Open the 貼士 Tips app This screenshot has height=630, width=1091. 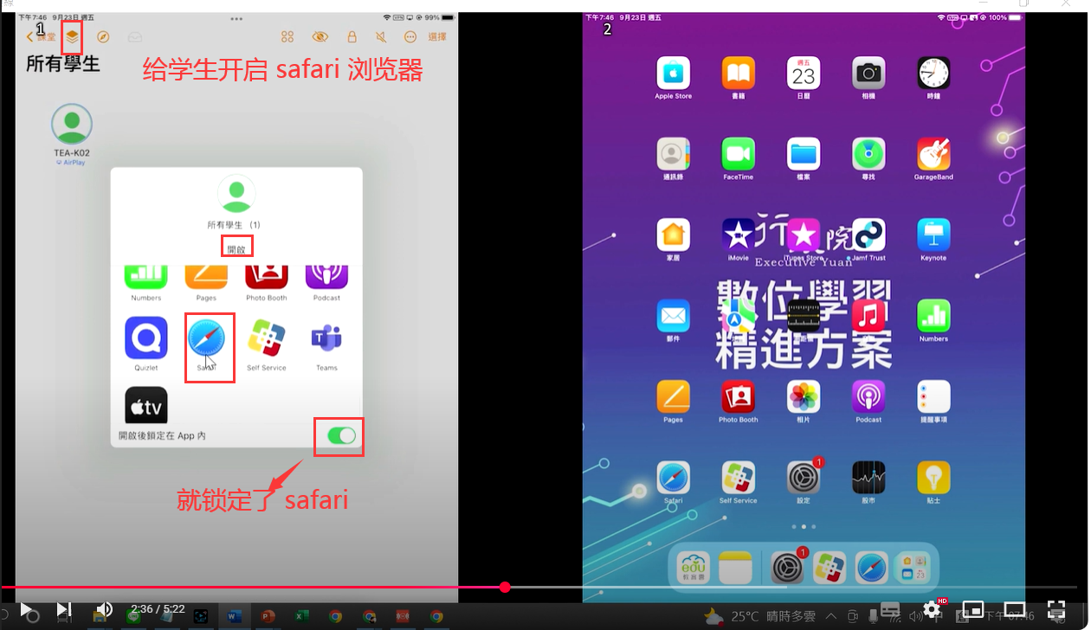[933, 478]
